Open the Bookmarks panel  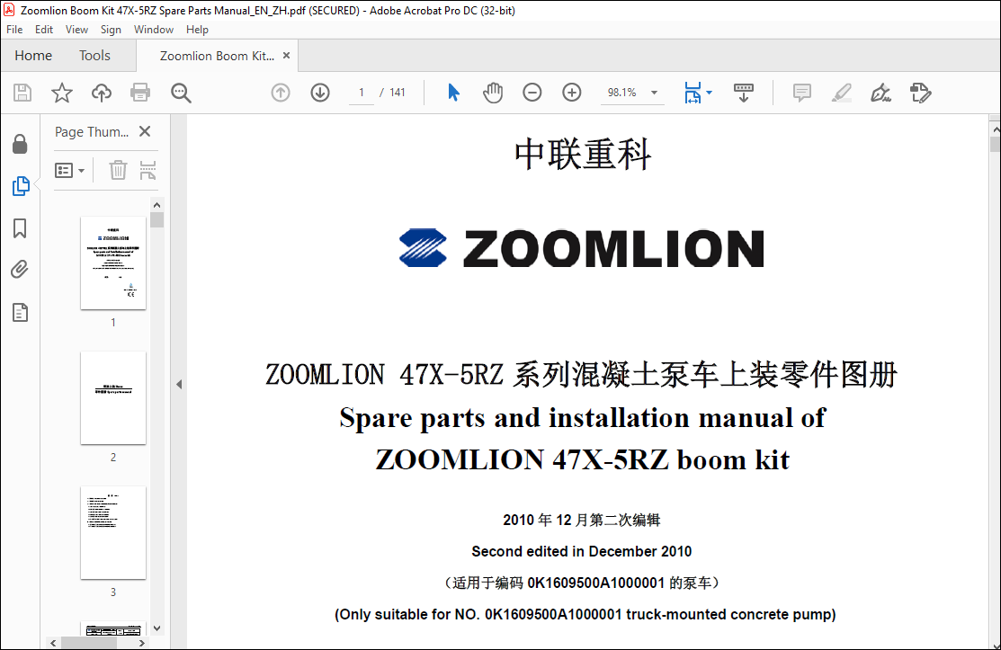pyautogui.click(x=20, y=228)
